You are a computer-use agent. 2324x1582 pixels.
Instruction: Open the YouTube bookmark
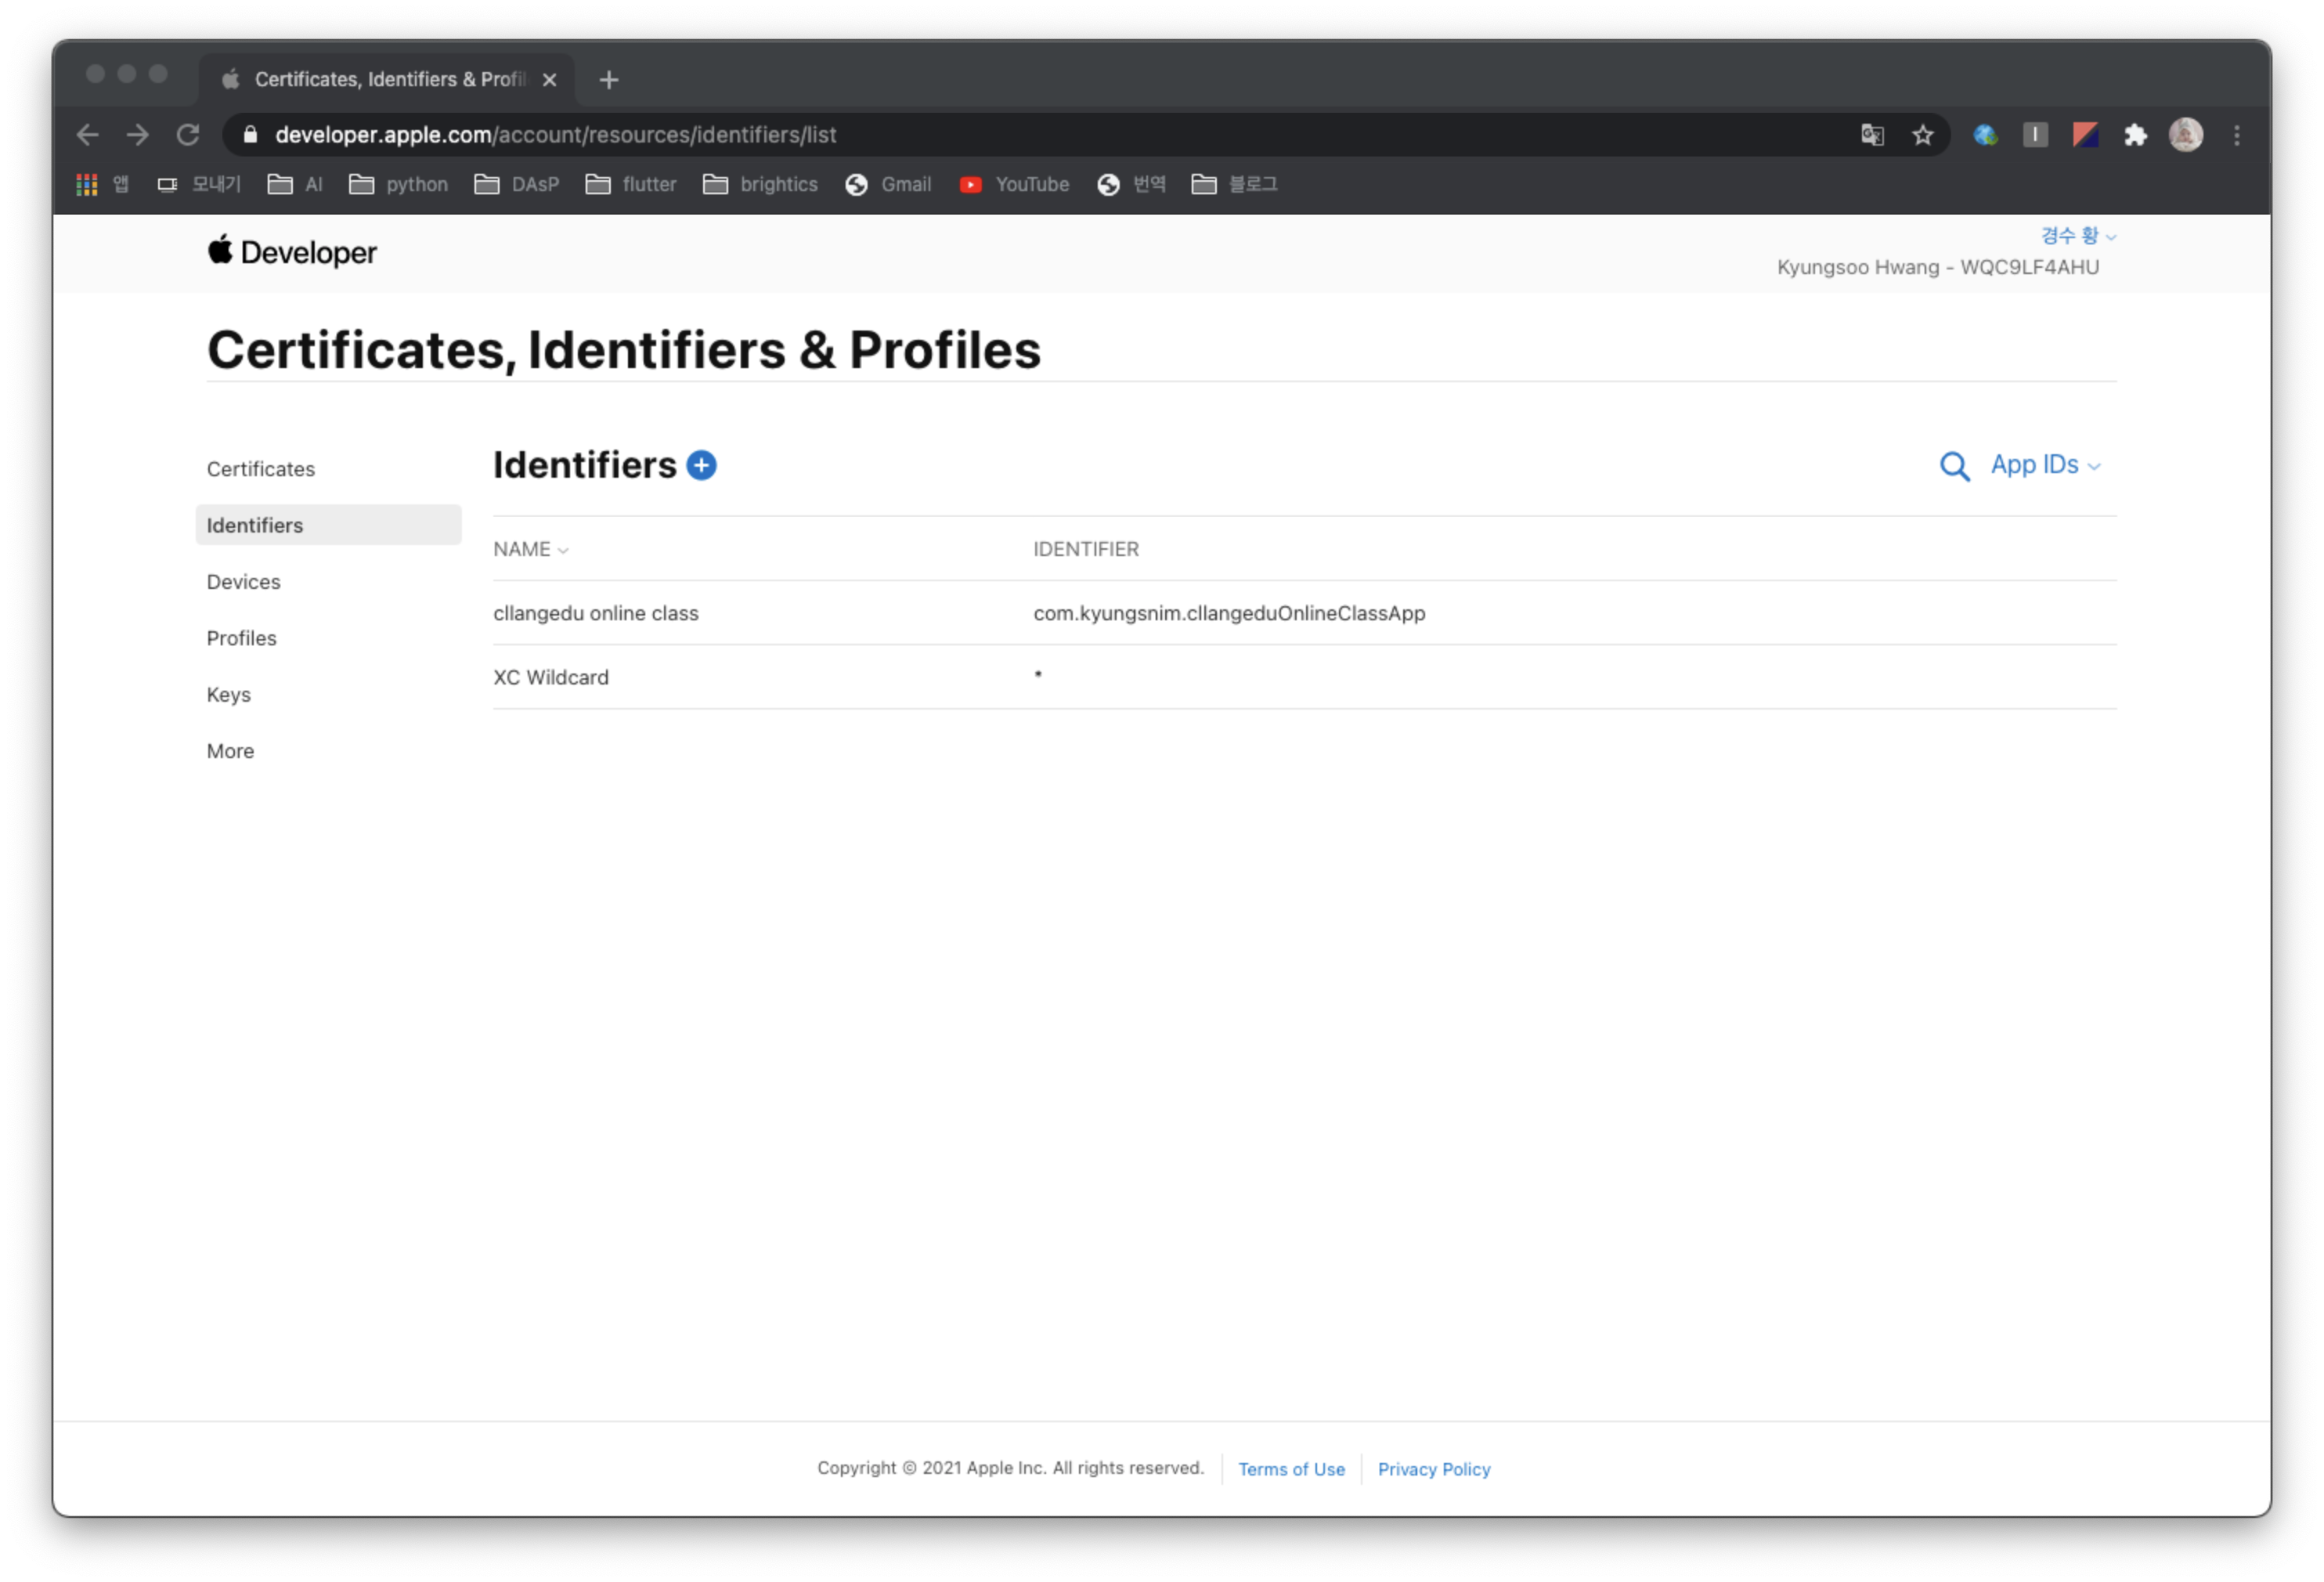click(1015, 184)
